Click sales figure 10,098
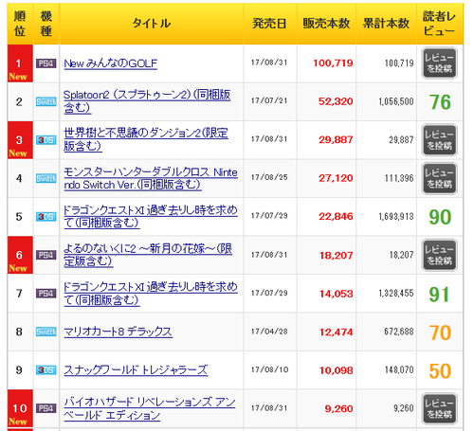Image resolution: width=474 pixels, height=431 pixels. click(x=336, y=370)
